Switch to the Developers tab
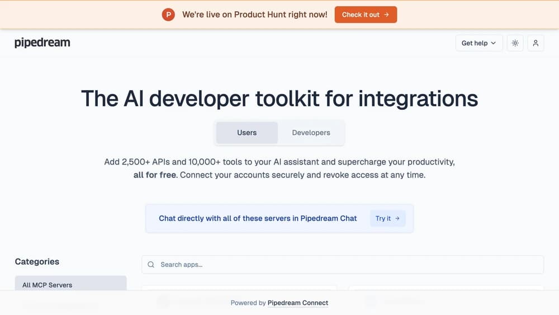 [311, 133]
